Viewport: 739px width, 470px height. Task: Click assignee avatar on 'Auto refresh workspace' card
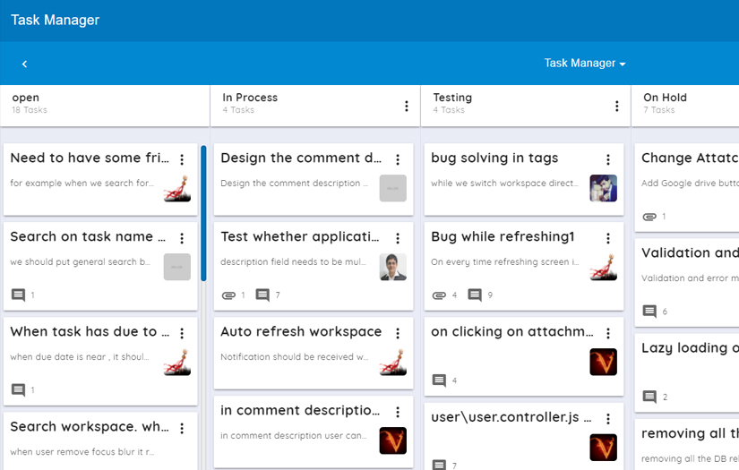[x=393, y=363]
